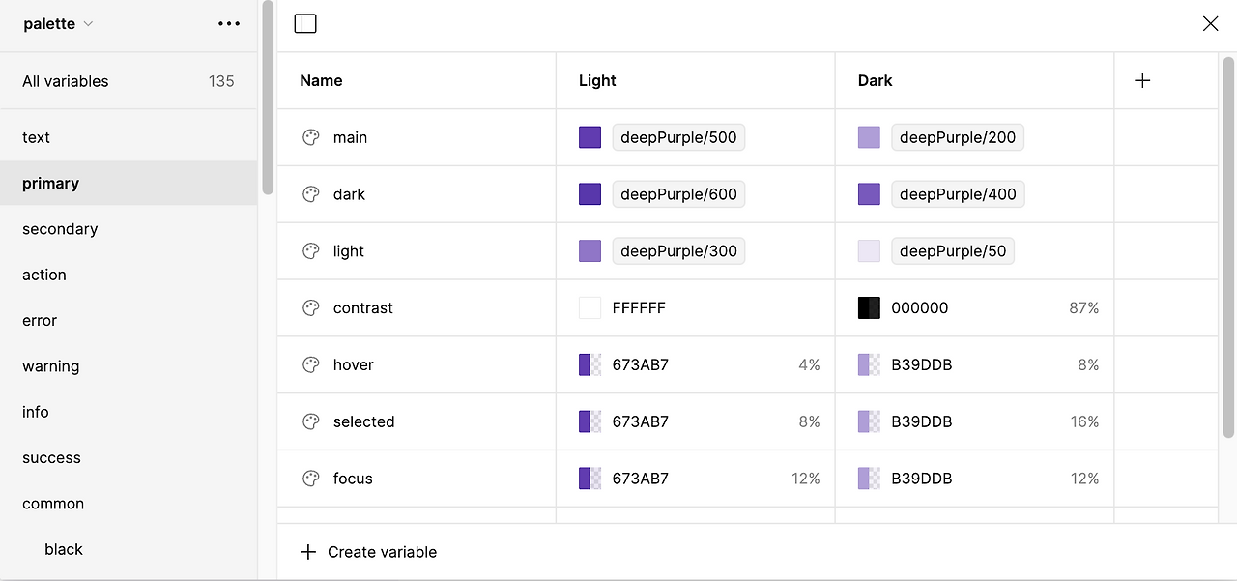Click the "deepPurple/400" alias chip in Dark column
This screenshot has width=1237, height=581.
coord(958,194)
